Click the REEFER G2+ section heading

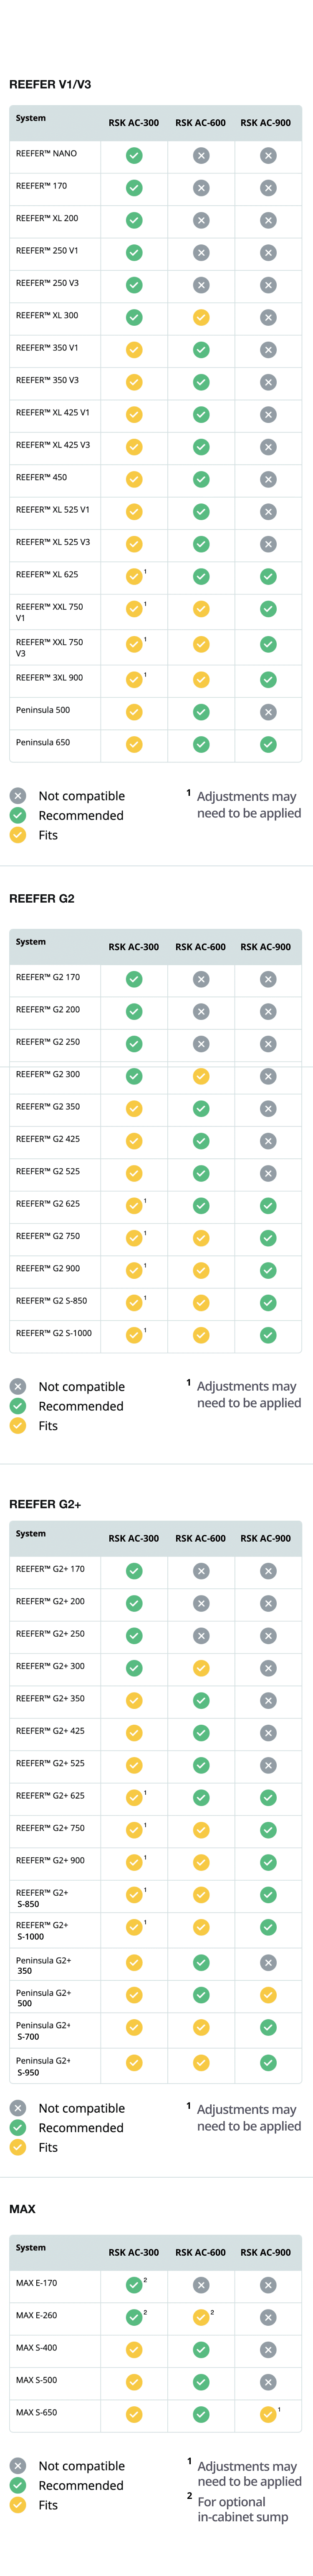(x=45, y=1504)
